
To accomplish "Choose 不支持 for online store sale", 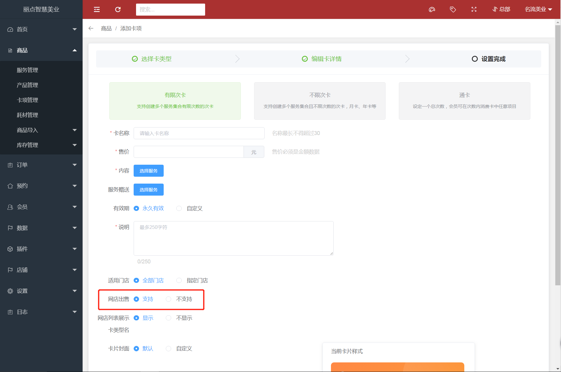I will 168,299.
